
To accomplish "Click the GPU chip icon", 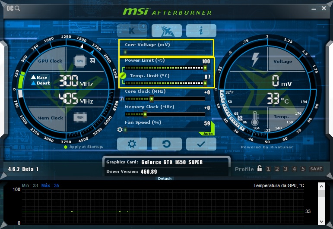I will pos(80,61).
